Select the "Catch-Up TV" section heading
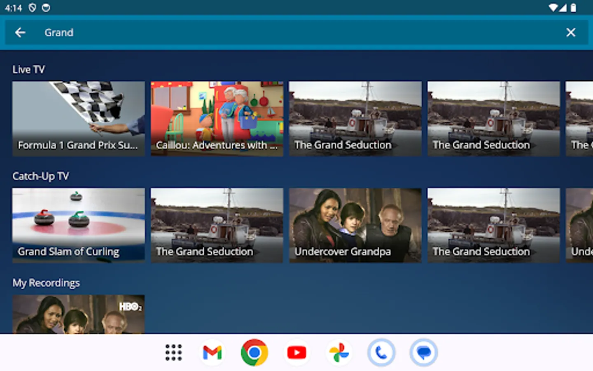Image resolution: width=593 pixels, height=371 pixels. (41, 176)
